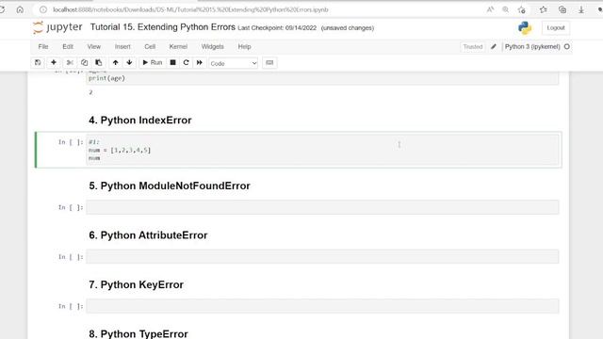Open the Insert menu
Screen dimensions: 603x339
coord(122,46)
